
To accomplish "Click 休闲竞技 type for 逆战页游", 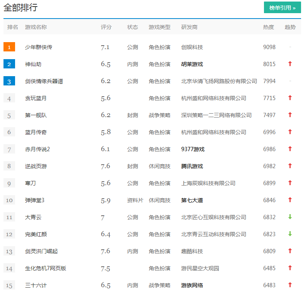I will [x=159, y=166].
